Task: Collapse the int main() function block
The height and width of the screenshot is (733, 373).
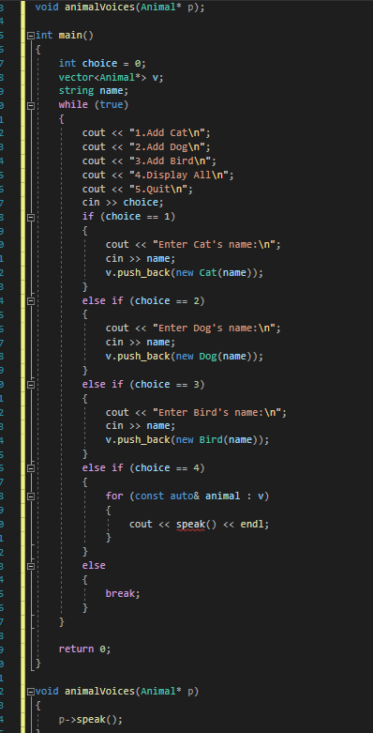Action: pyautogui.click(x=31, y=36)
